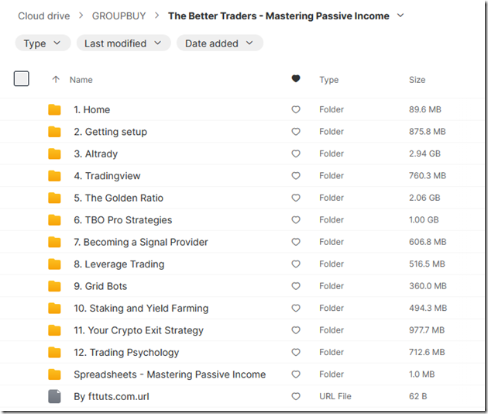The width and height of the screenshot is (488, 414).
Task: Favorite the Spreadsheets - Mastering Passive Income folder
Action: pos(296,374)
